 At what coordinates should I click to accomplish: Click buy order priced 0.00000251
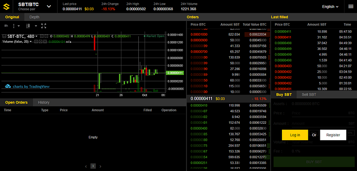228,163
